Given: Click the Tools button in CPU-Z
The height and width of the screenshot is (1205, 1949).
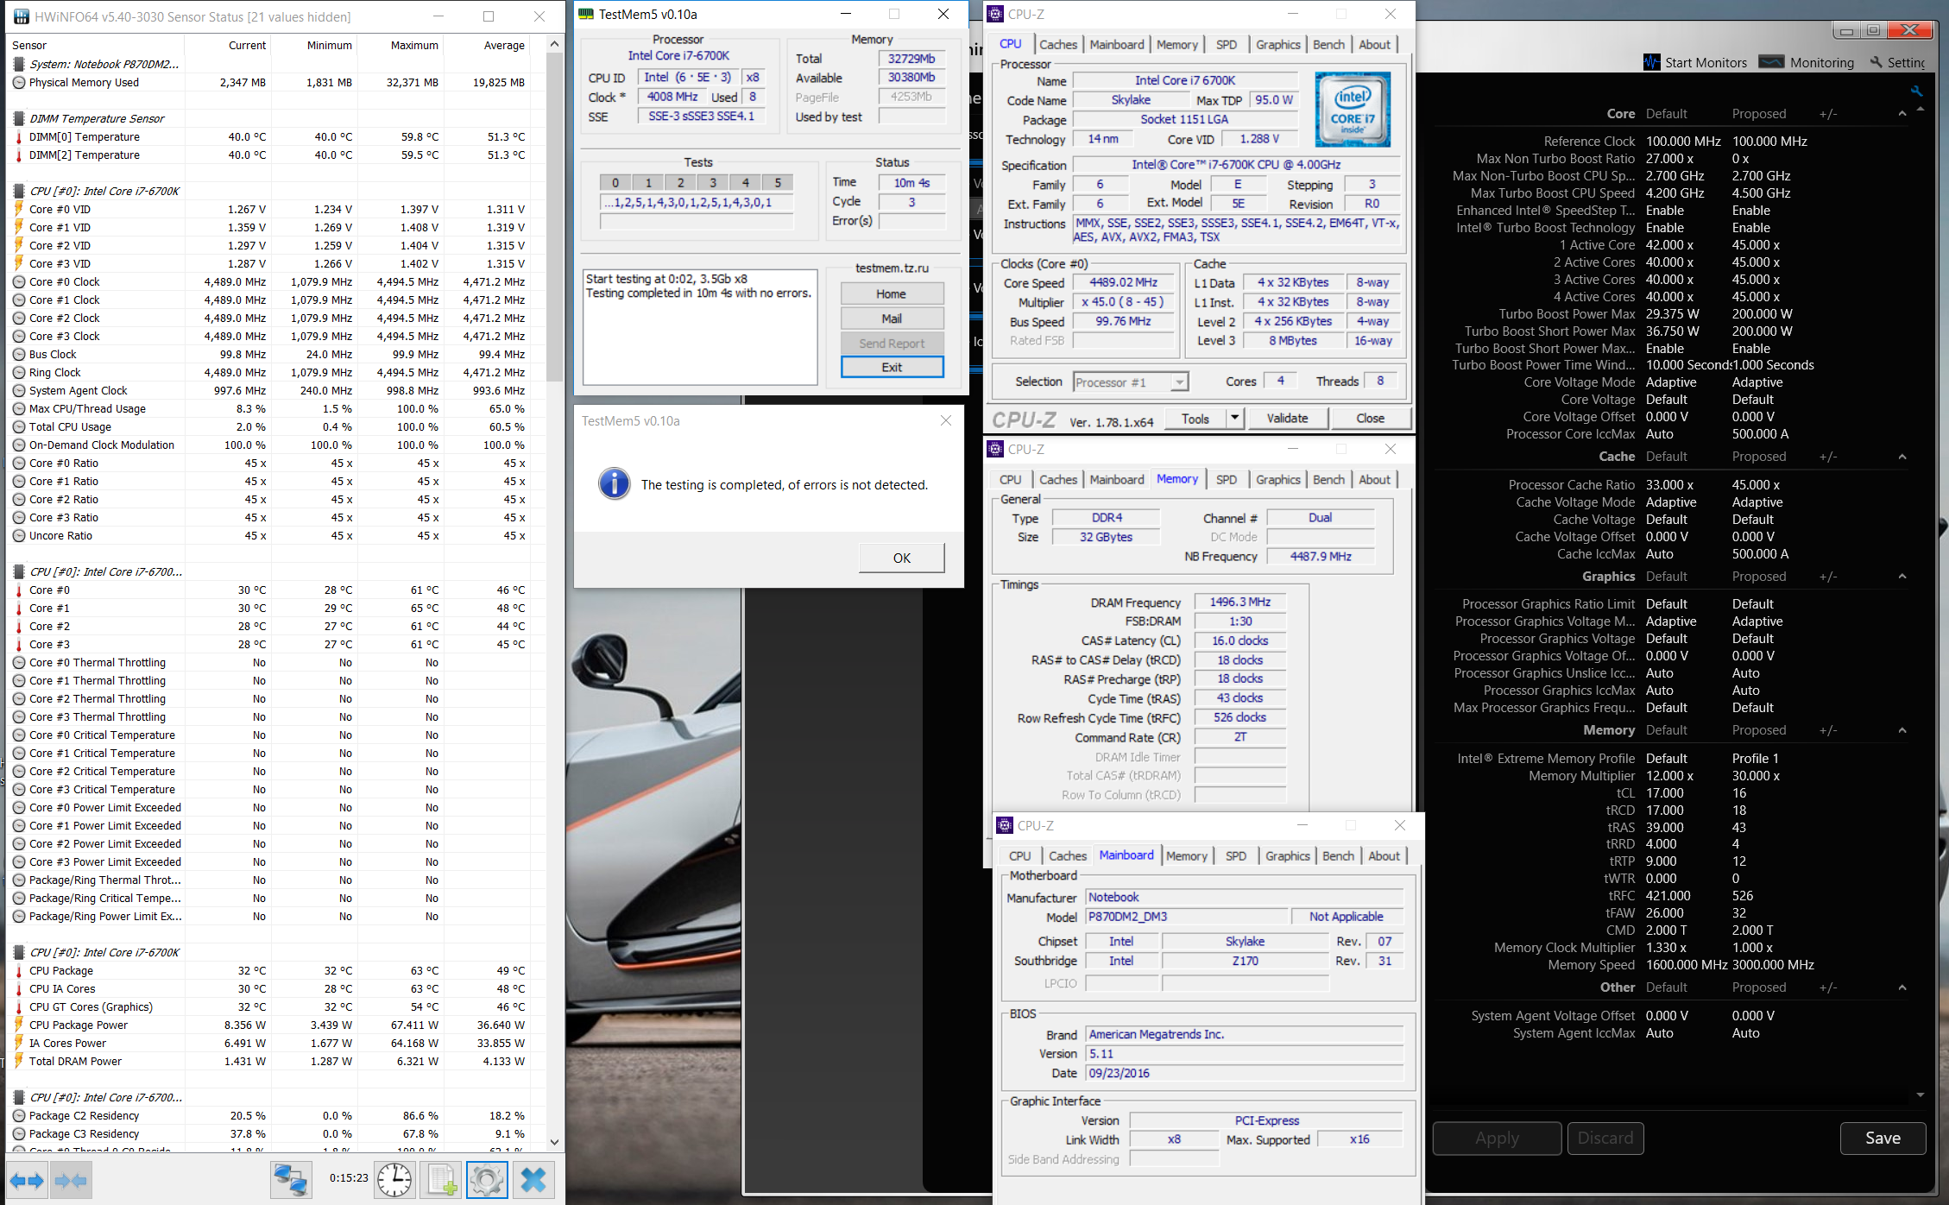Looking at the screenshot, I should tap(1195, 418).
